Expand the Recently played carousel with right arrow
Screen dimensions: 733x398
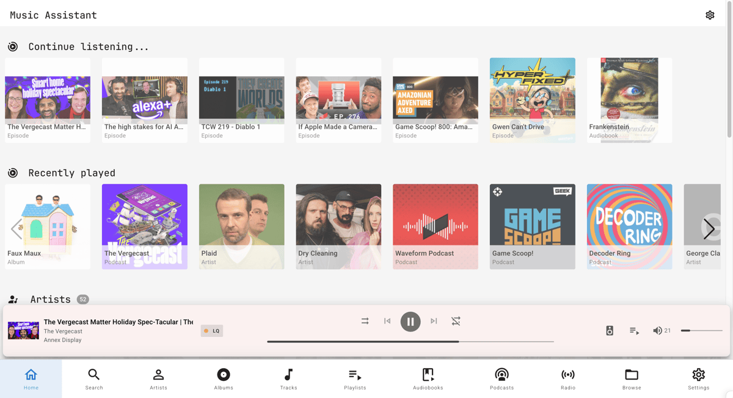(x=710, y=228)
